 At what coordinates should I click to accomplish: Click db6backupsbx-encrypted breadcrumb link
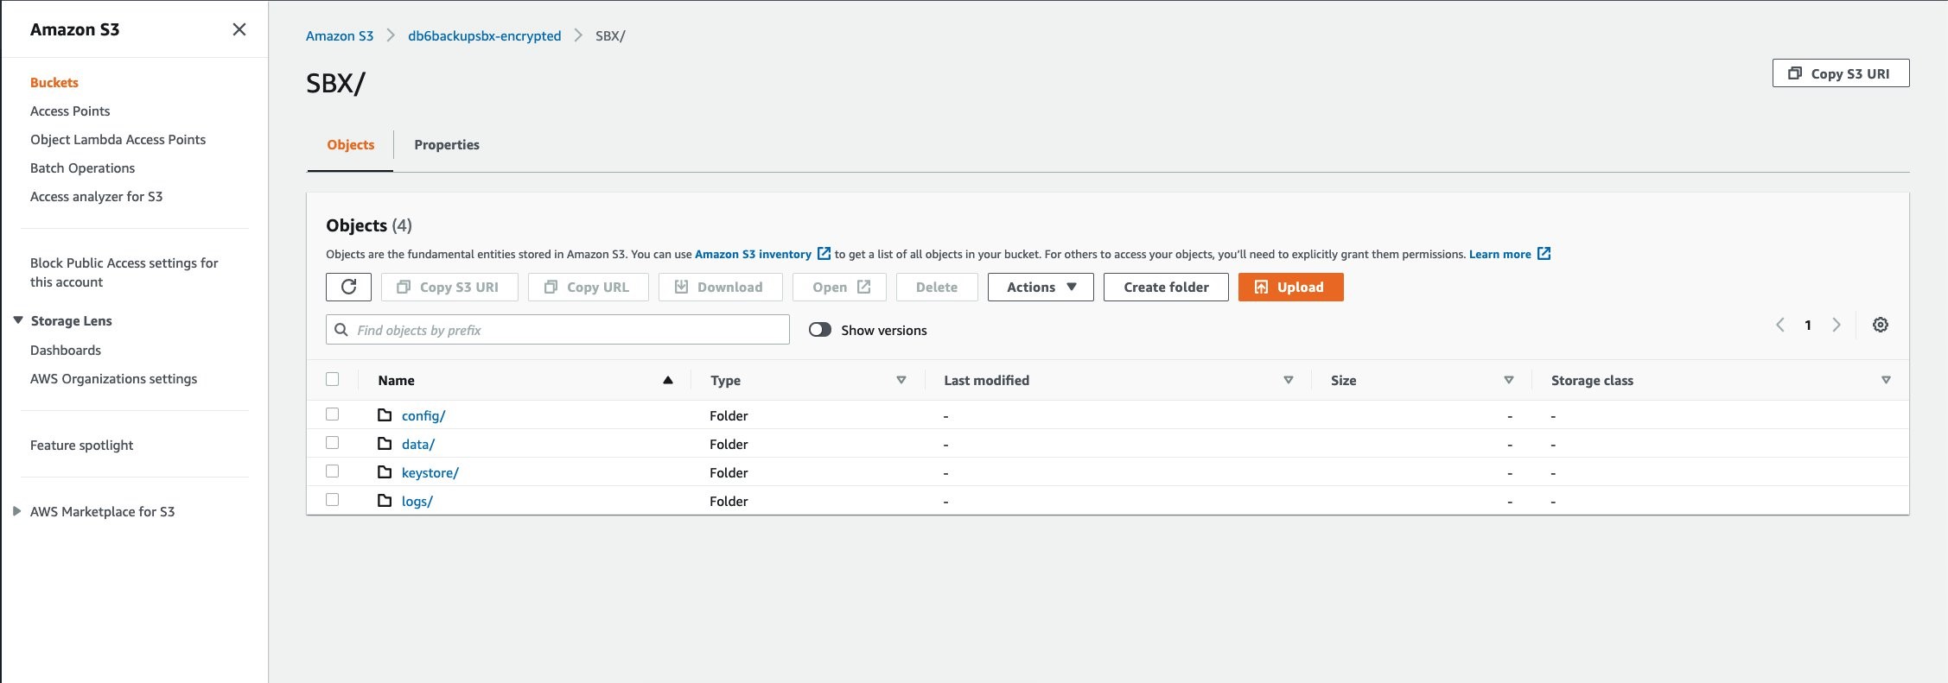(484, 36)
